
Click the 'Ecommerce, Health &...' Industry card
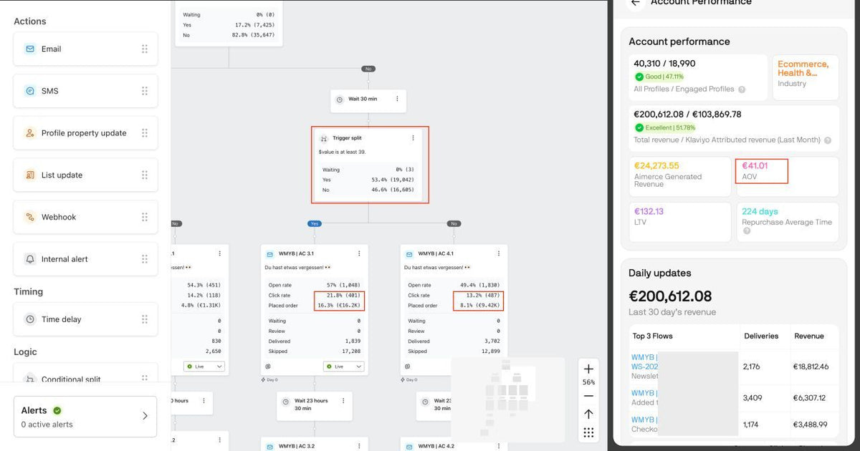(x=805, y=77)
